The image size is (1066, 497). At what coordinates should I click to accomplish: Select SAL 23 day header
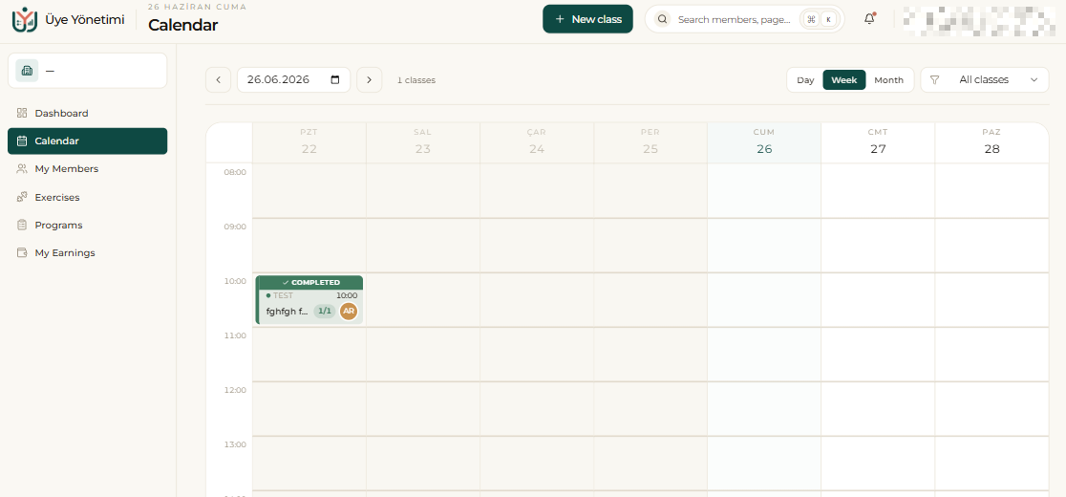(423, 142)
